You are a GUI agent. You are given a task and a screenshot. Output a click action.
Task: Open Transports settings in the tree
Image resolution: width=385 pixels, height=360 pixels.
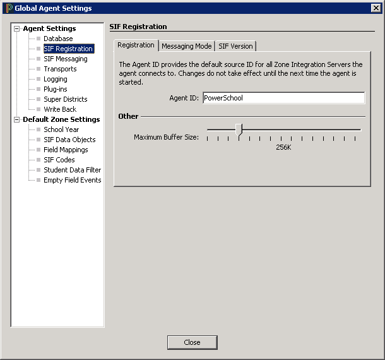point(60,69)
